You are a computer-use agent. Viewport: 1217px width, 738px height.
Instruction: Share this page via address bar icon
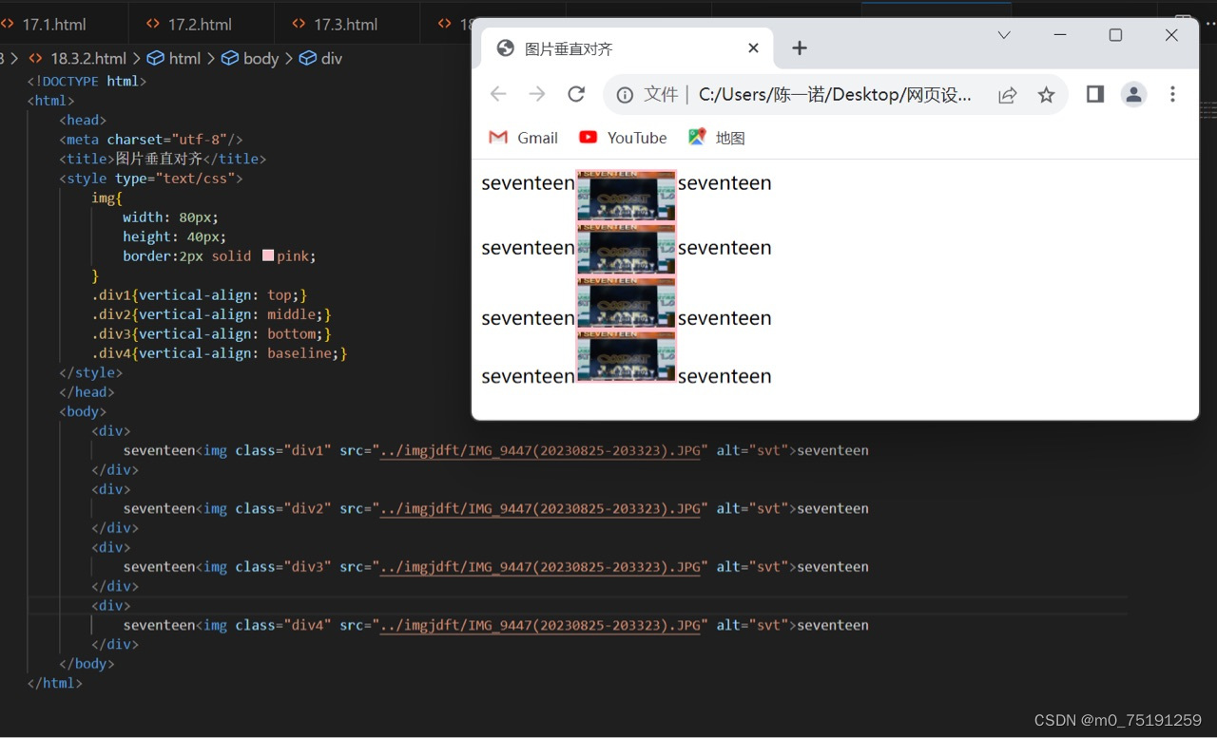(x=1007, y=95)
